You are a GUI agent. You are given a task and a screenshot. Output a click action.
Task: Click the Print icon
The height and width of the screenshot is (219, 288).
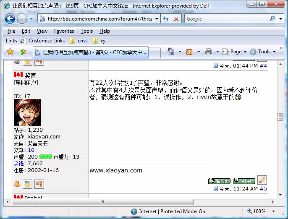point(209,52)
